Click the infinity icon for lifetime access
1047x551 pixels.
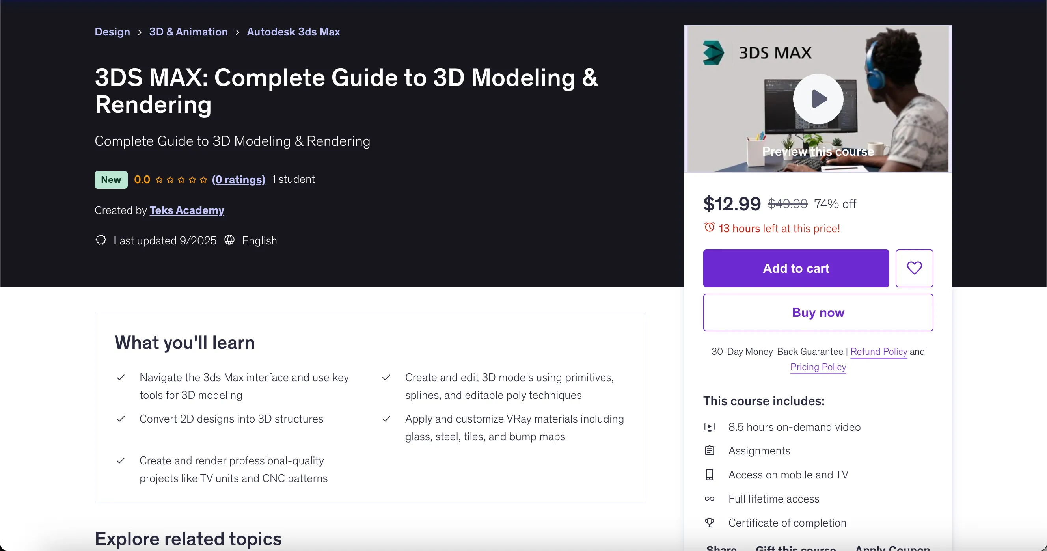point(709,499)
